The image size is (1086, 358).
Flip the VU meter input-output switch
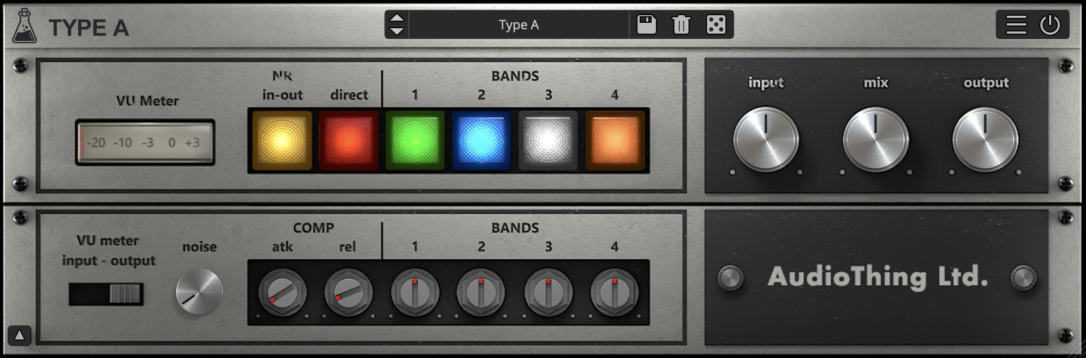coord(106,294)
